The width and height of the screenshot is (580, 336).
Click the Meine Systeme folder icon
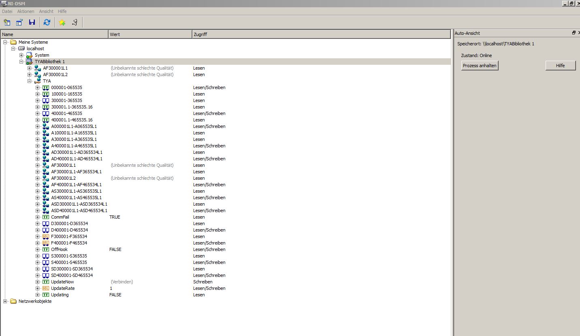pos(13,42)
